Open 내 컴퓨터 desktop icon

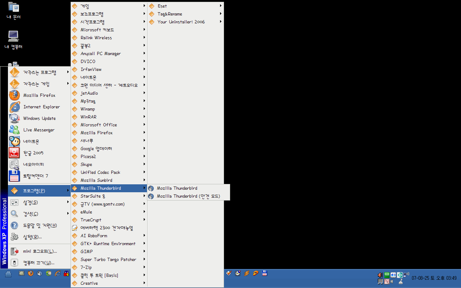pyautogui.click(x=14, y=40)
